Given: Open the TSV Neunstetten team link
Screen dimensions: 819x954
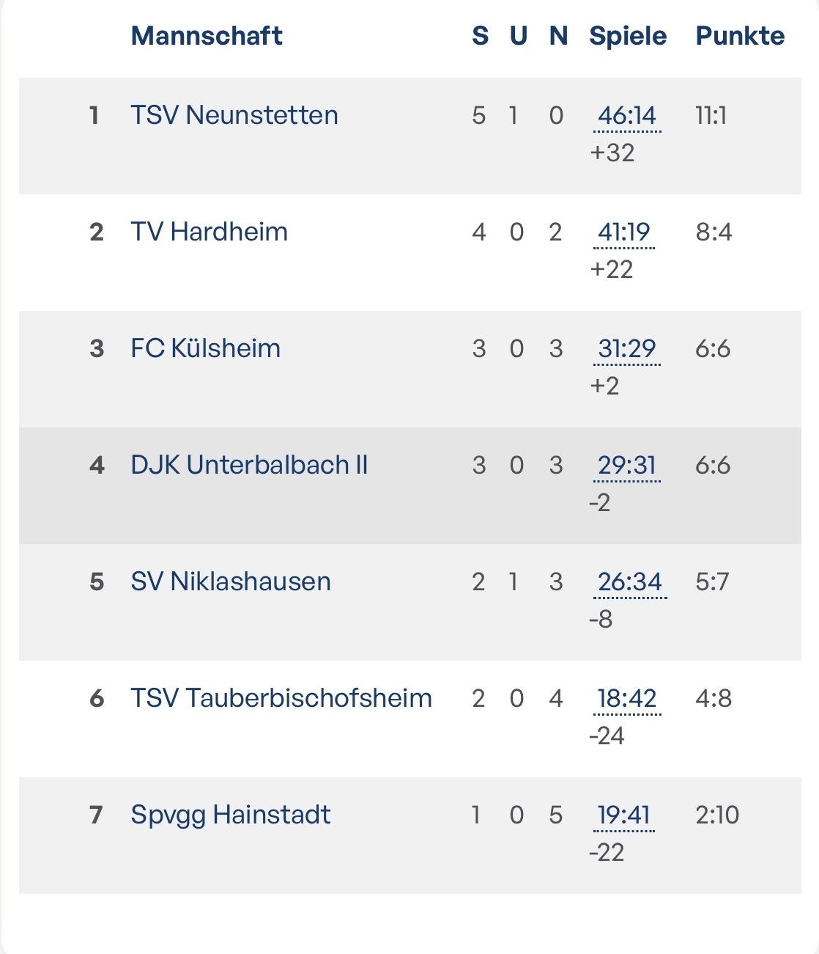Looking at the screenshot, I should 234,115.
